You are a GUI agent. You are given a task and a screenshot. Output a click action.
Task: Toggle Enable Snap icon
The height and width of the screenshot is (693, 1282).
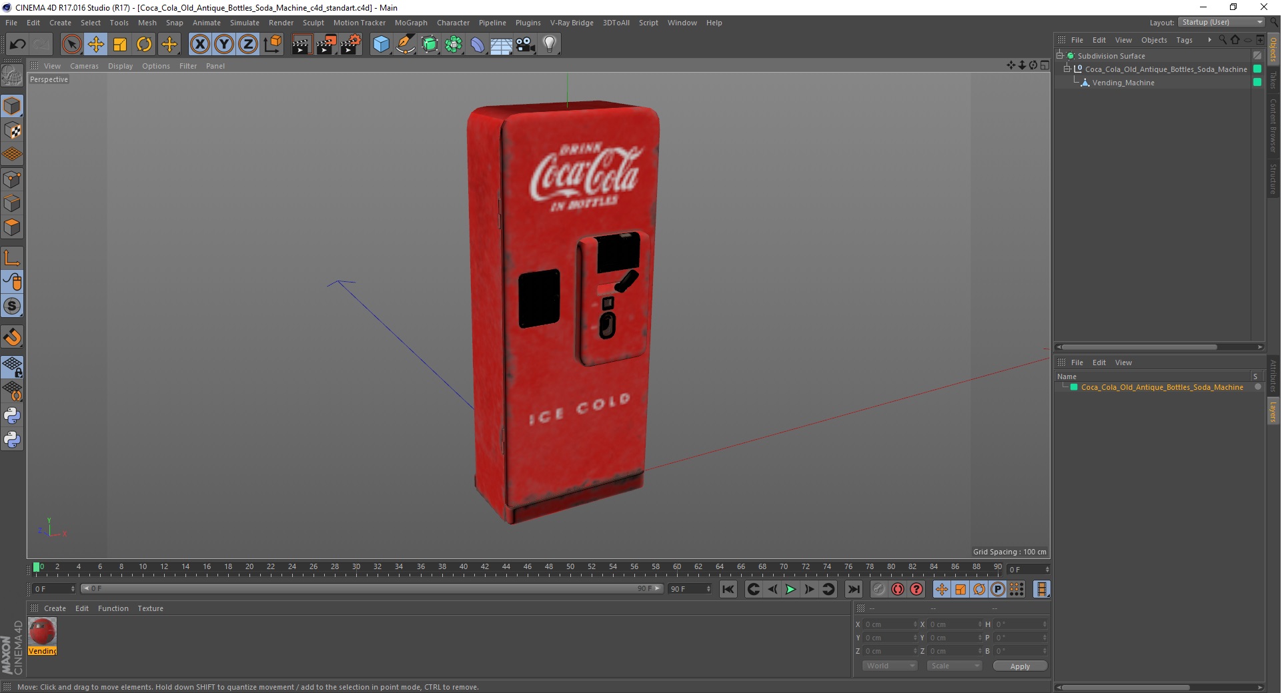pos(12,337)
